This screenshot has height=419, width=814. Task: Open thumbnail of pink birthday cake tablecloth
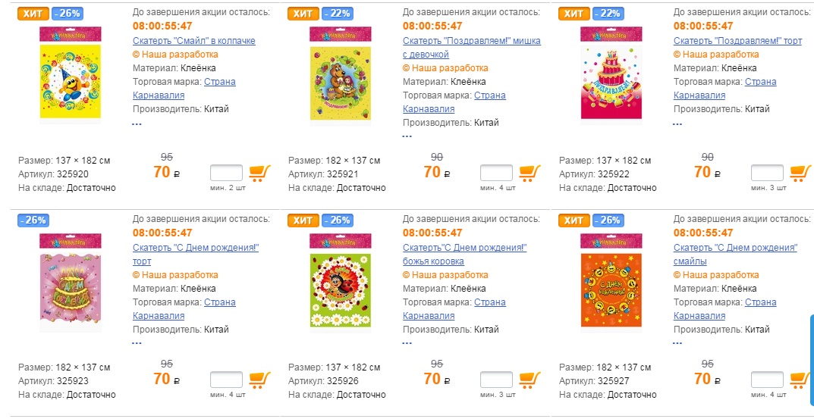70,280
